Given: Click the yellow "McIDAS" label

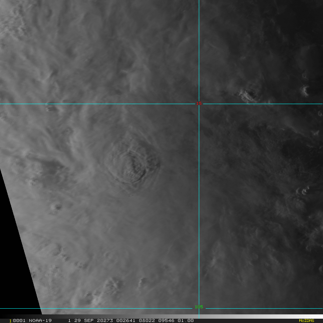Looking at the screenshot, I should click(306, 320).
